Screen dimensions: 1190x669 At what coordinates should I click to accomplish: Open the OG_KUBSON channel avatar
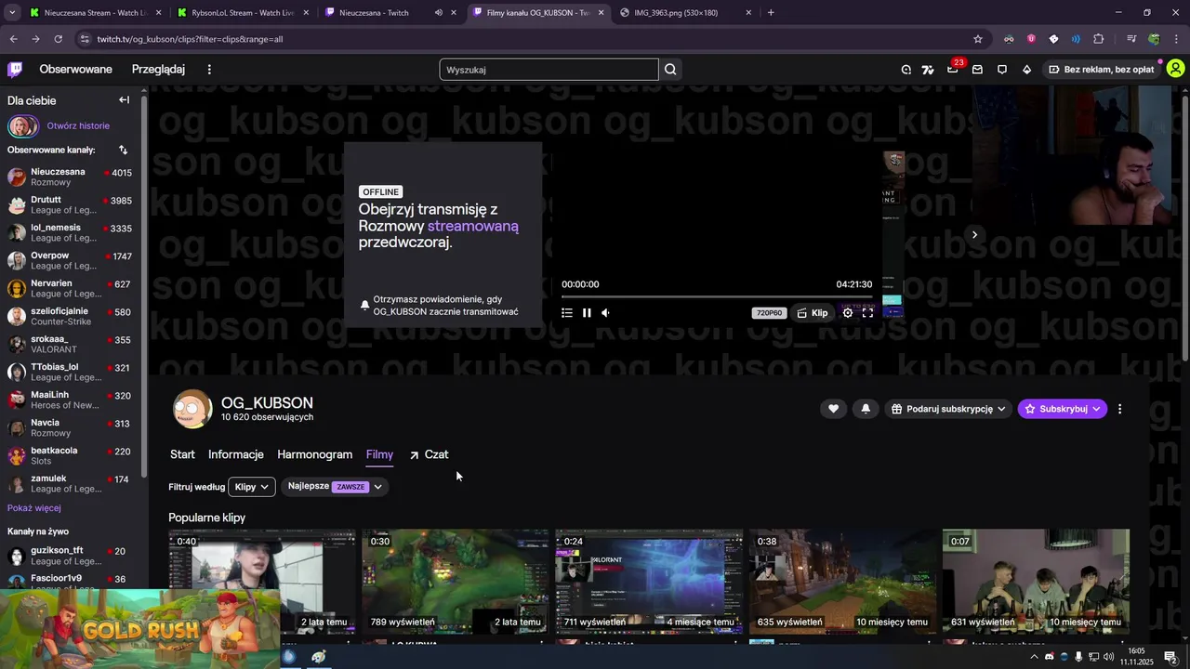192,409
